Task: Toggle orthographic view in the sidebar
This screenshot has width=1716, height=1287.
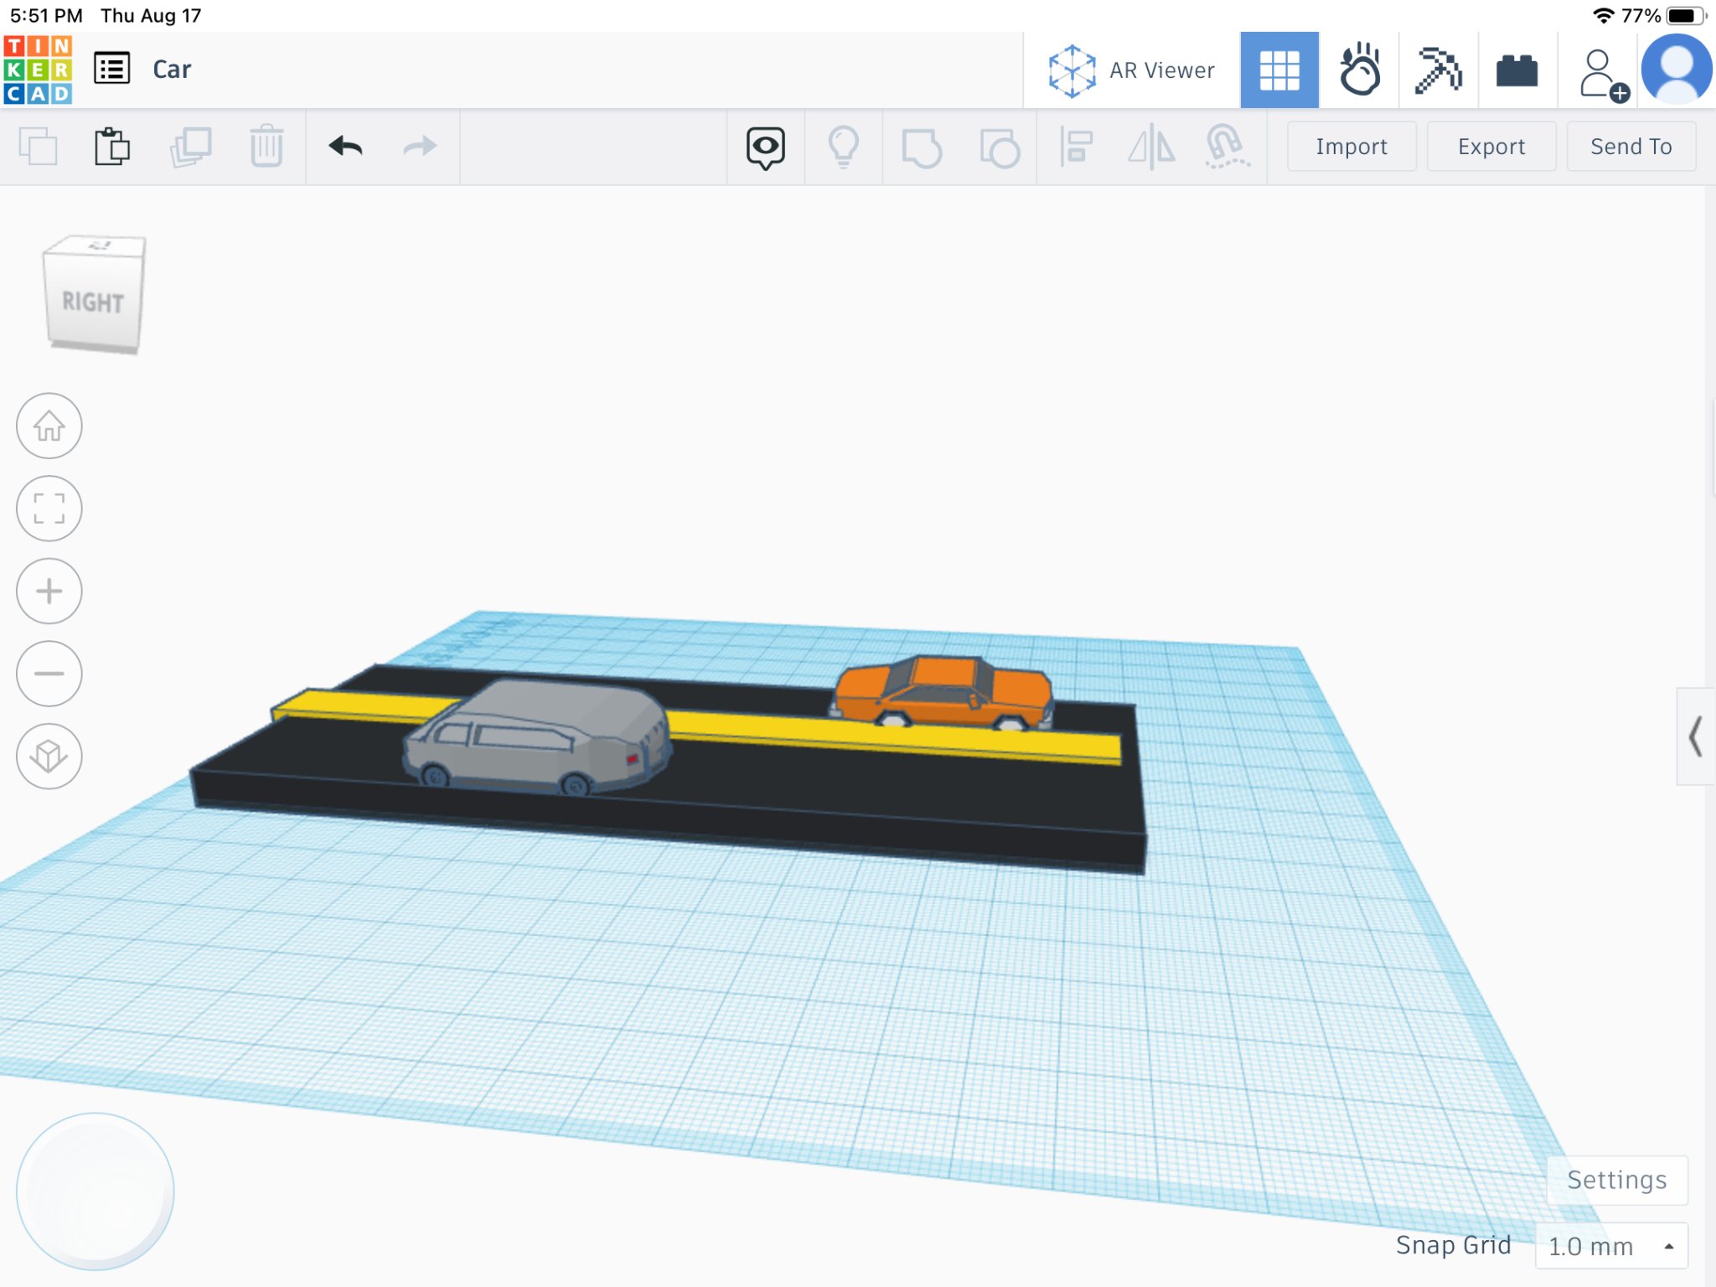Action: pyautogui.click(x=49, y=757)
